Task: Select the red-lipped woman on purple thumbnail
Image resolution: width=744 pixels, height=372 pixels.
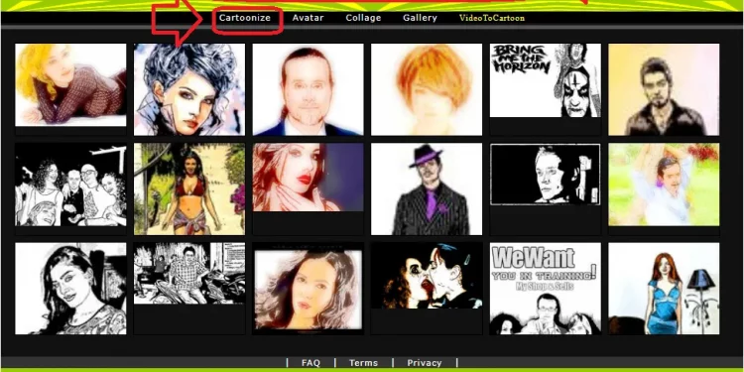Action: click(308, 178)
